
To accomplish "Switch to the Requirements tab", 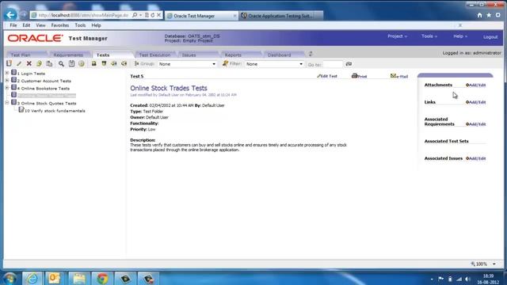I will [68, 55].
